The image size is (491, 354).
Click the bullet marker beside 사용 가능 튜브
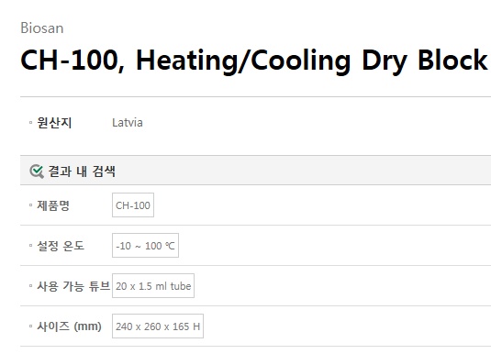click(x=30, y=286)
